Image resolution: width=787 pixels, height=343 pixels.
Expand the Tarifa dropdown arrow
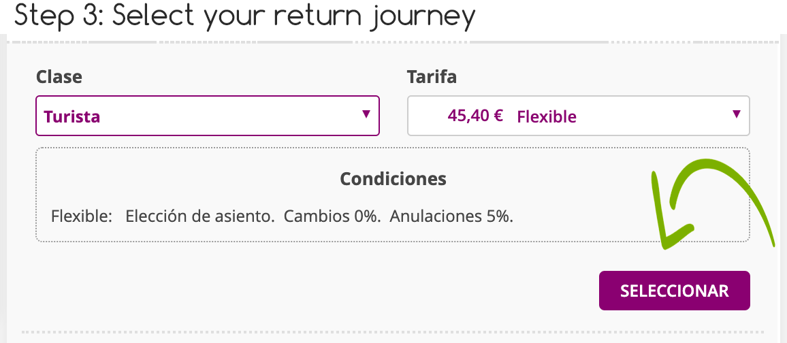click(x=737, y=114)
